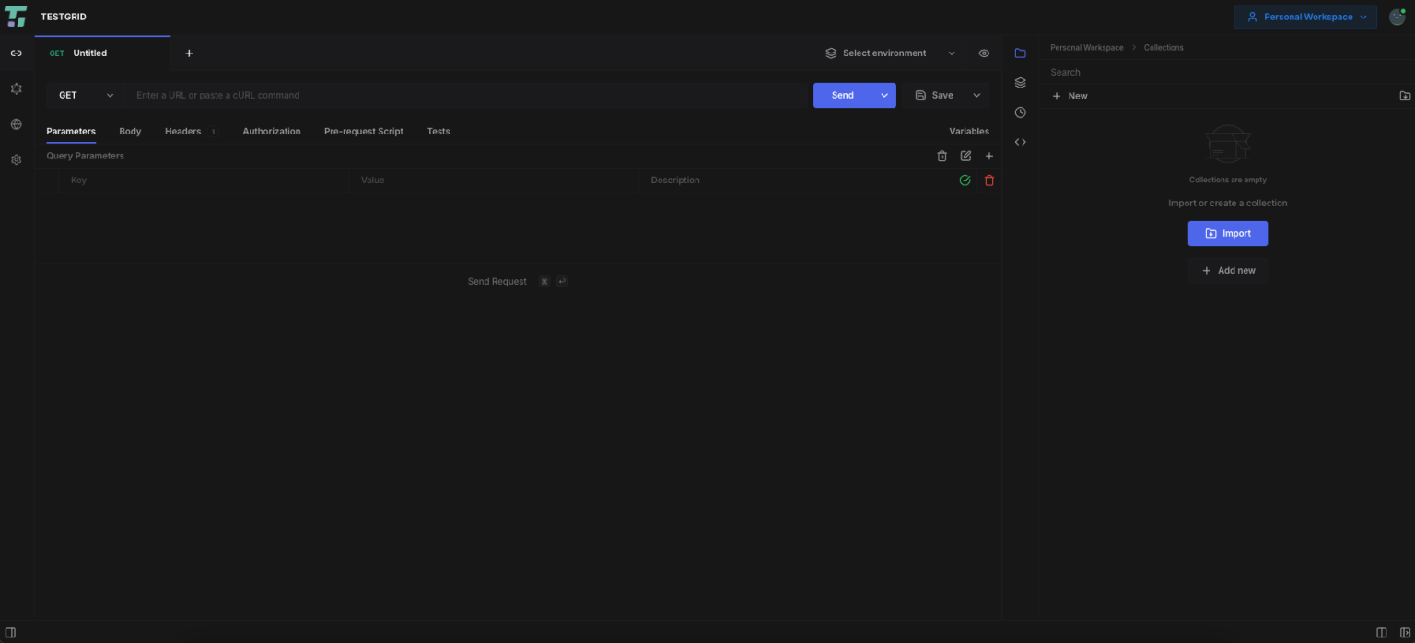The image size is (1415, 643).
Task: Toggle the green parameter enabled check
Action: click(x=965, y=181)
